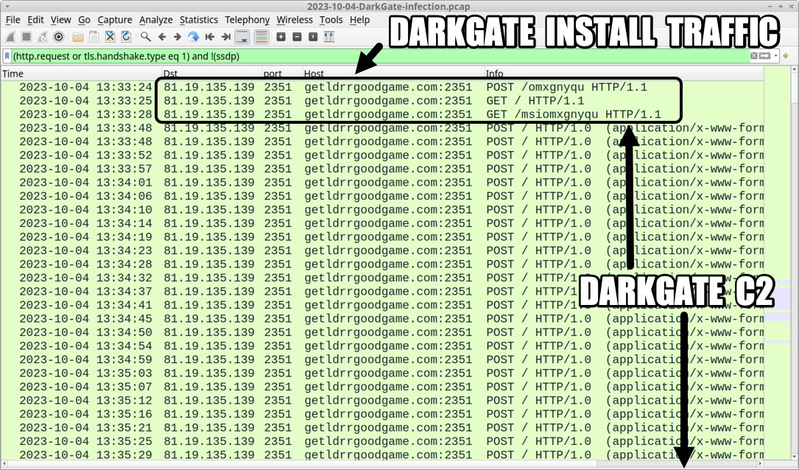799x470 pixels.
Task: Toggle packet list colorization
Action: click(261, 37)
